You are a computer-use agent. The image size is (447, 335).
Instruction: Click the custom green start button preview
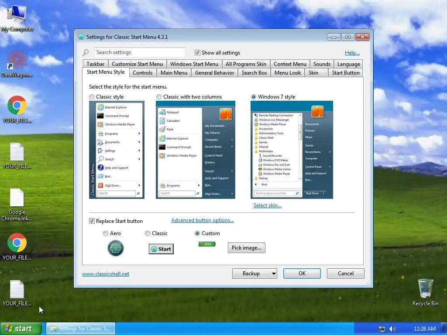(x=207, y=244)
